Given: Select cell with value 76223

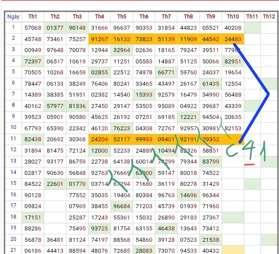Looking at the screenshot, I should click(x=122, y=128).
